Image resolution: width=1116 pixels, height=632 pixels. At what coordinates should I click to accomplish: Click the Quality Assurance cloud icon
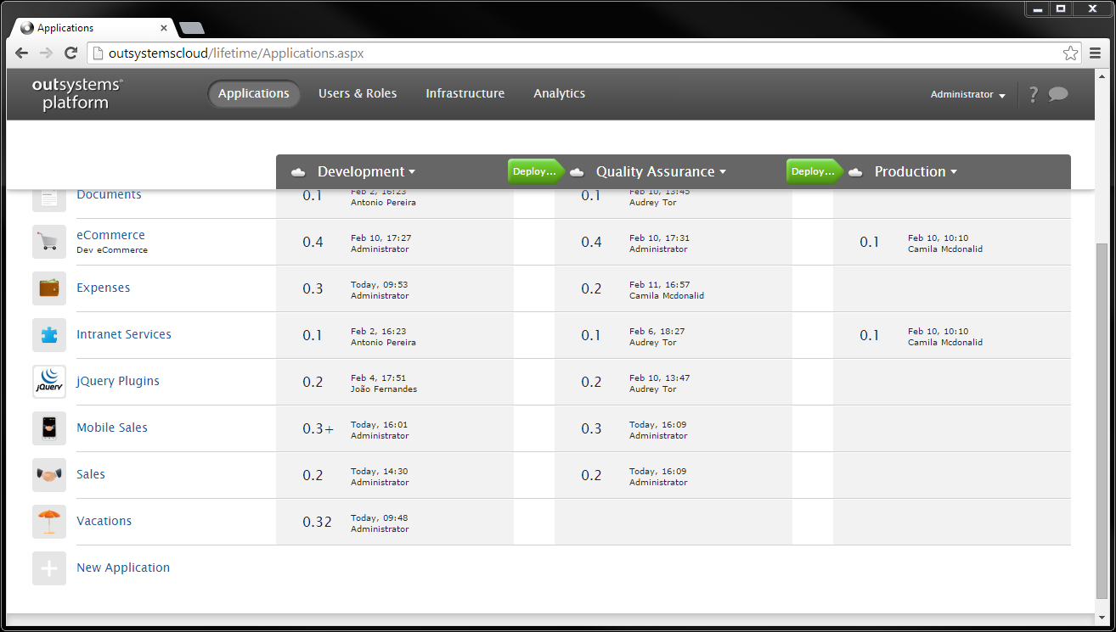pos(577,172)
